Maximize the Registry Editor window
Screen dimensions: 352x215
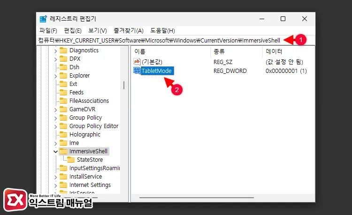pos(283,19)
